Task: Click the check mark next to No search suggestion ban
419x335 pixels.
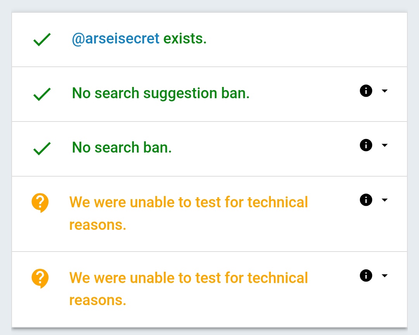Action: pyautogui.click(x=42, y=94)
